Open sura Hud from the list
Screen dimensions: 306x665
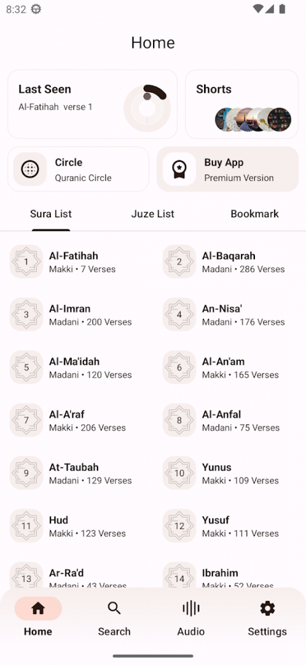[71, 526]
